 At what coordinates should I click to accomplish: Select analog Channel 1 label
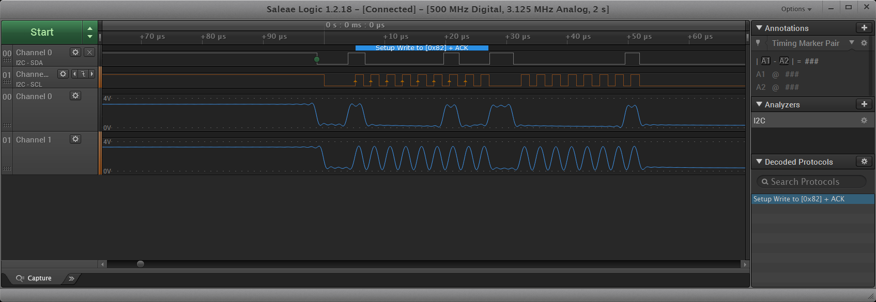pos(34,140)
